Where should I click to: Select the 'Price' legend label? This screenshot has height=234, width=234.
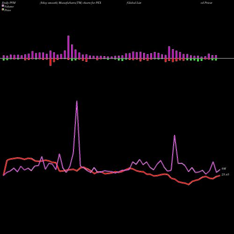coord(7,10)
